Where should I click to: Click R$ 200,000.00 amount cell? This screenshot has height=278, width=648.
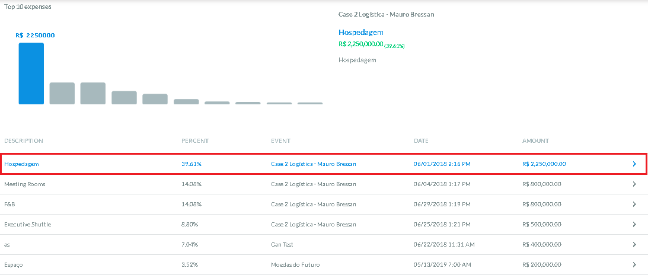(x=542, y=265)
